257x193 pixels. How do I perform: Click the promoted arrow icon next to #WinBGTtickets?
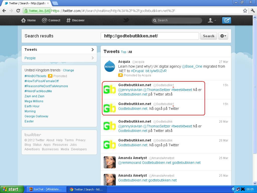50,76
